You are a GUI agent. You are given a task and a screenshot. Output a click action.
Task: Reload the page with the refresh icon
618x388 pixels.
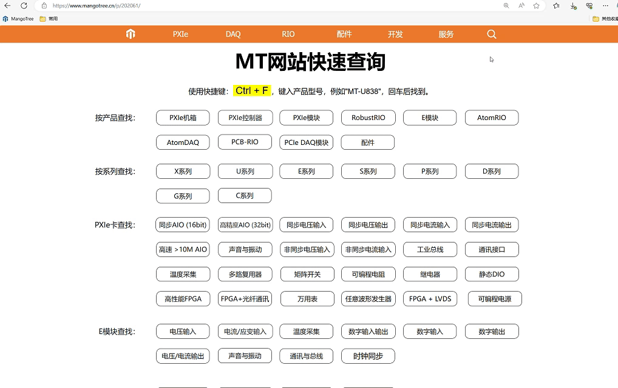pos(24,5)
